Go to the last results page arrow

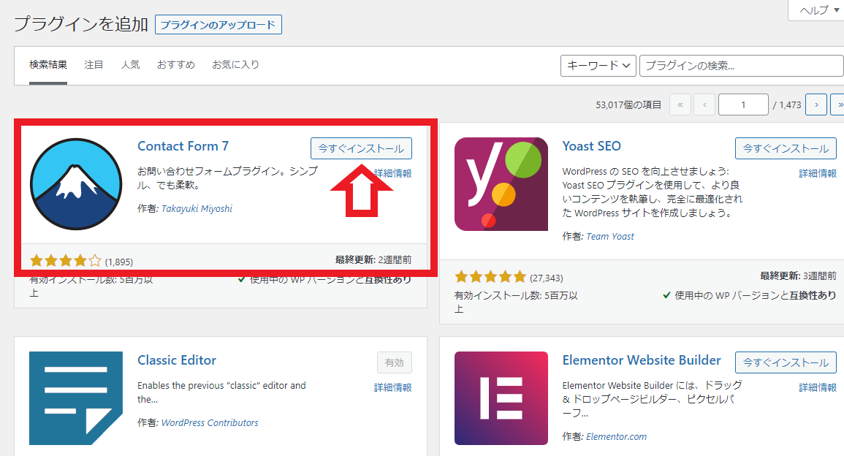click(x=837, y=104)
